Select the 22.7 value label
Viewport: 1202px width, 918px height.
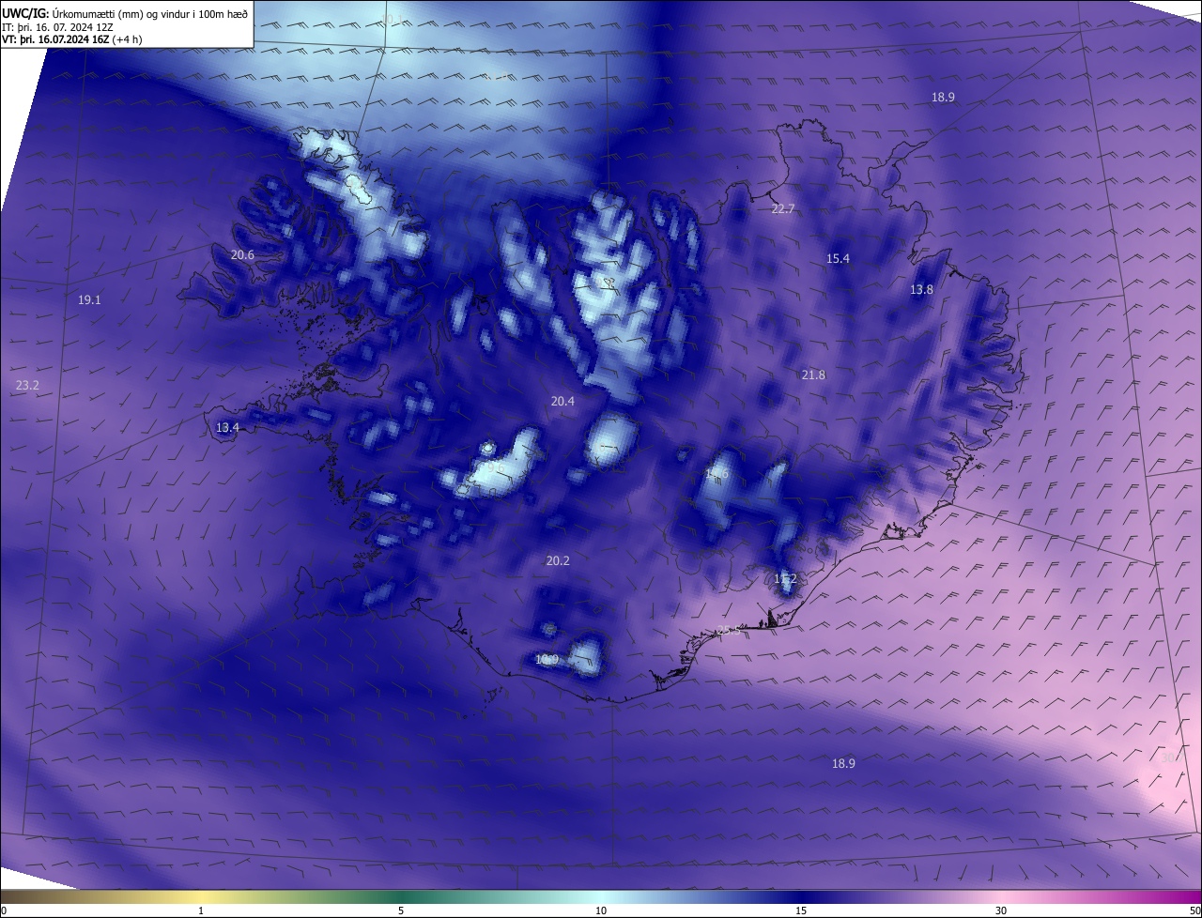coord(782,209)
